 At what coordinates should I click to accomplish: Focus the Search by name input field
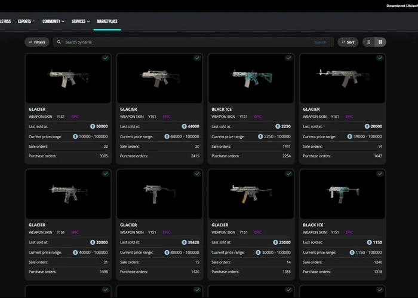[x=193, y=42]
